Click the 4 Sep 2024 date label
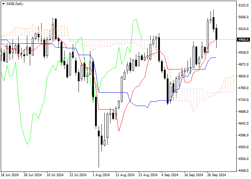Screen dimensions: 251x179 [170, 175]
